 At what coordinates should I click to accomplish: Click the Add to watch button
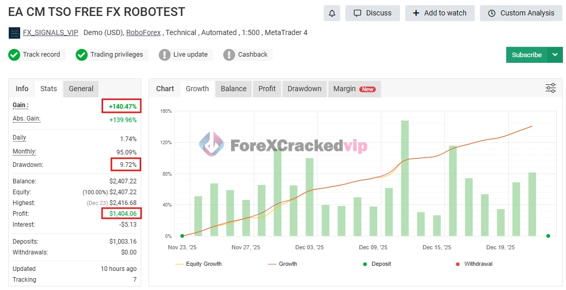439,13
